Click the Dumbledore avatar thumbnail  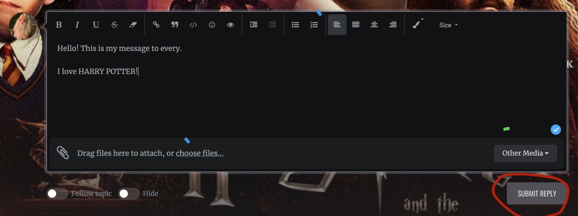pos(23,26)
